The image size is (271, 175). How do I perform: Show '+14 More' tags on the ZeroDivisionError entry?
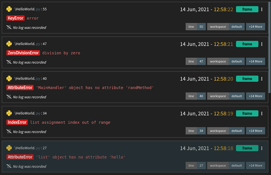pyautogui.click(x=255, y=61)
